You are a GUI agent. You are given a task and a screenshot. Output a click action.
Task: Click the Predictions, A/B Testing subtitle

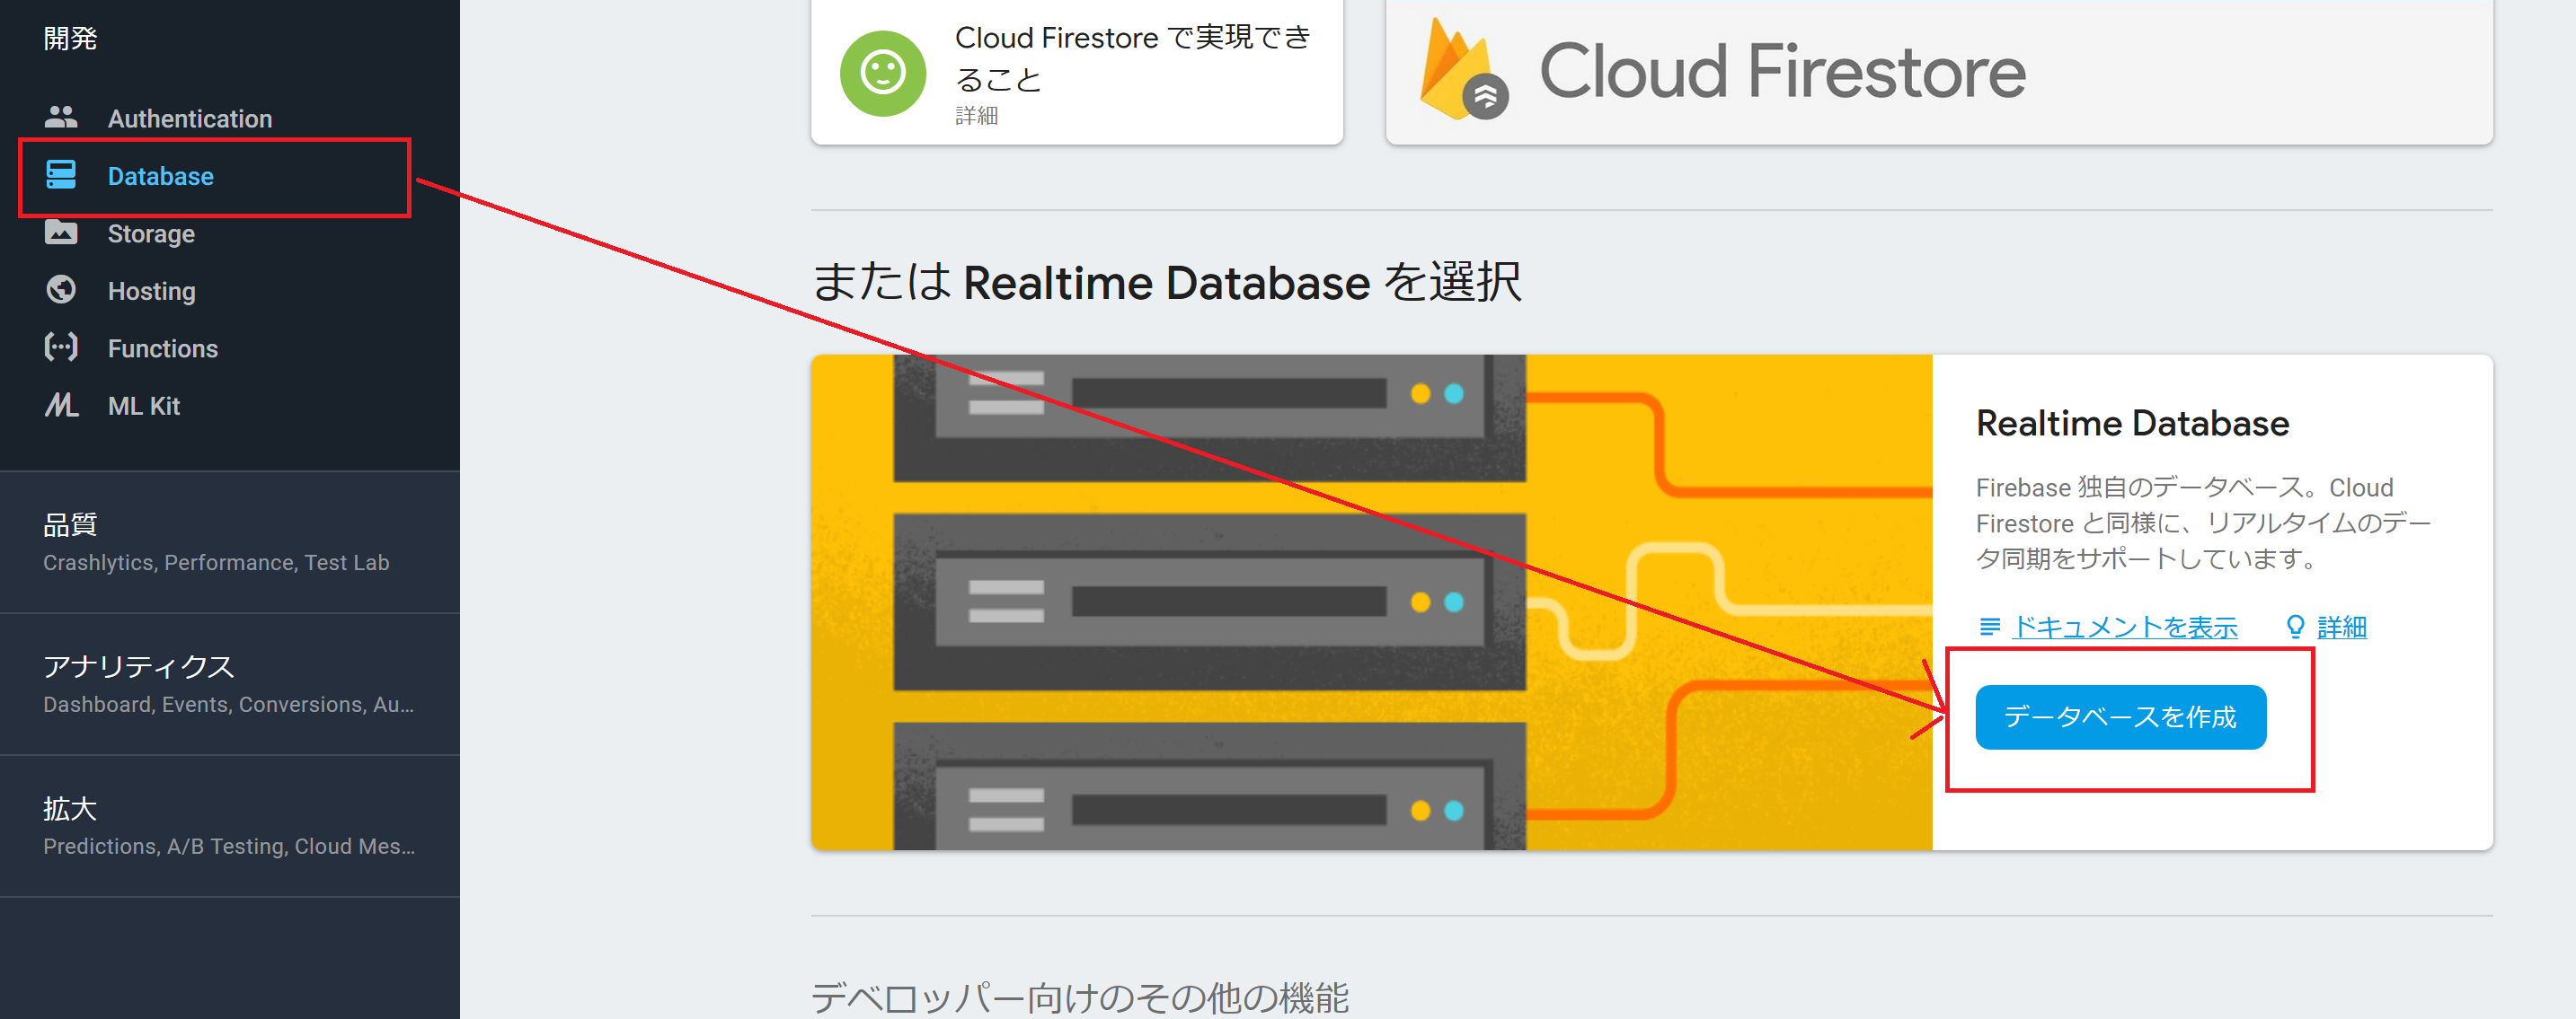(x=229, y=846)
